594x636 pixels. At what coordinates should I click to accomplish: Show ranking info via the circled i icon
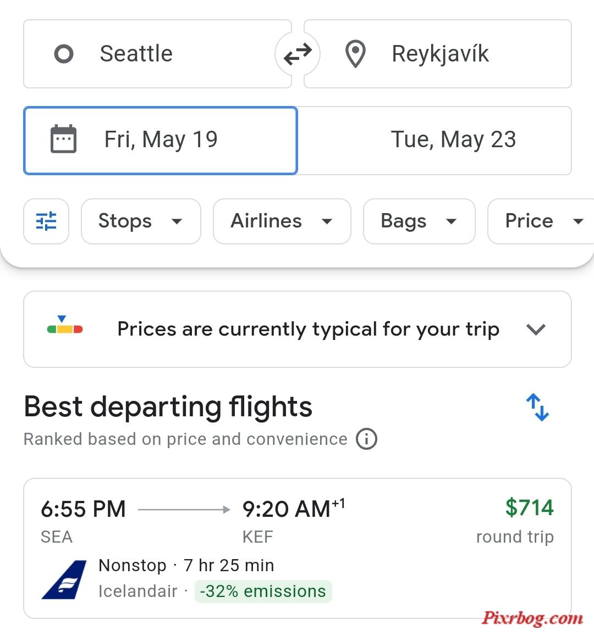coord(366,439)
